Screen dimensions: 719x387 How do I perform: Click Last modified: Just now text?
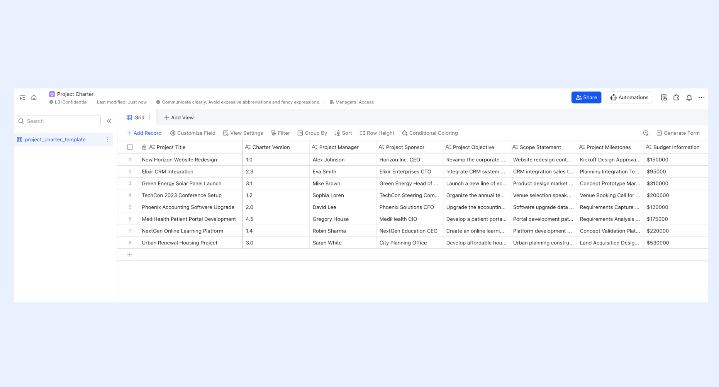click(x=122, y=102)
